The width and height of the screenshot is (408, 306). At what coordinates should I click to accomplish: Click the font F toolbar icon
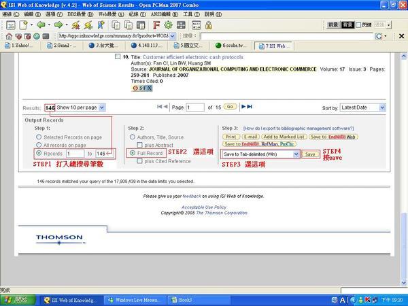point(156,25)
